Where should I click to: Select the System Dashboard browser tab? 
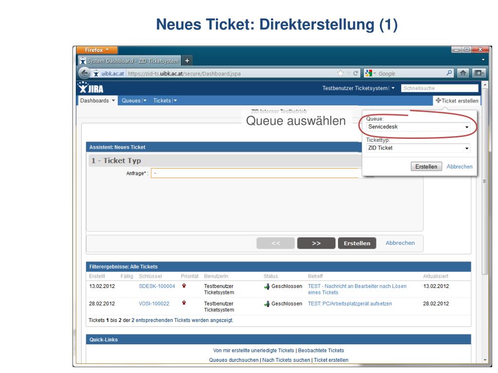[129, 61]
